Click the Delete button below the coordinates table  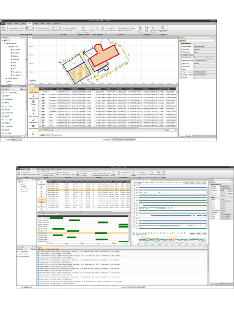[48, 135]
